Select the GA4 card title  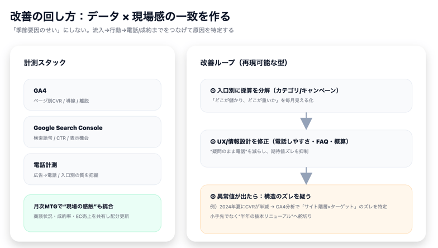click(40, 90)
